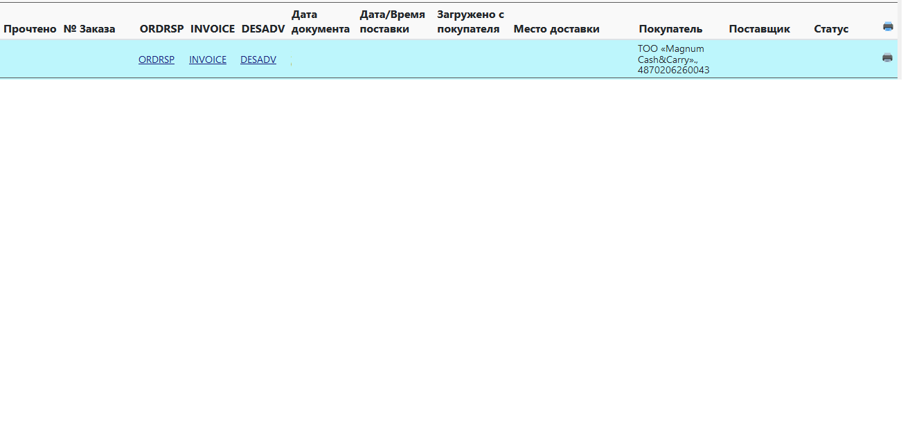Click the ORDRSP column header
The image size is (910, 424).
[x=161, y=29]
